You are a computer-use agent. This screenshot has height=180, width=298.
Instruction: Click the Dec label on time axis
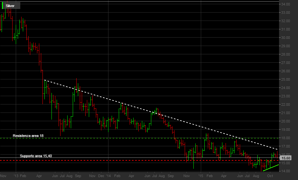pyautogui.click(x=101, y=176)
